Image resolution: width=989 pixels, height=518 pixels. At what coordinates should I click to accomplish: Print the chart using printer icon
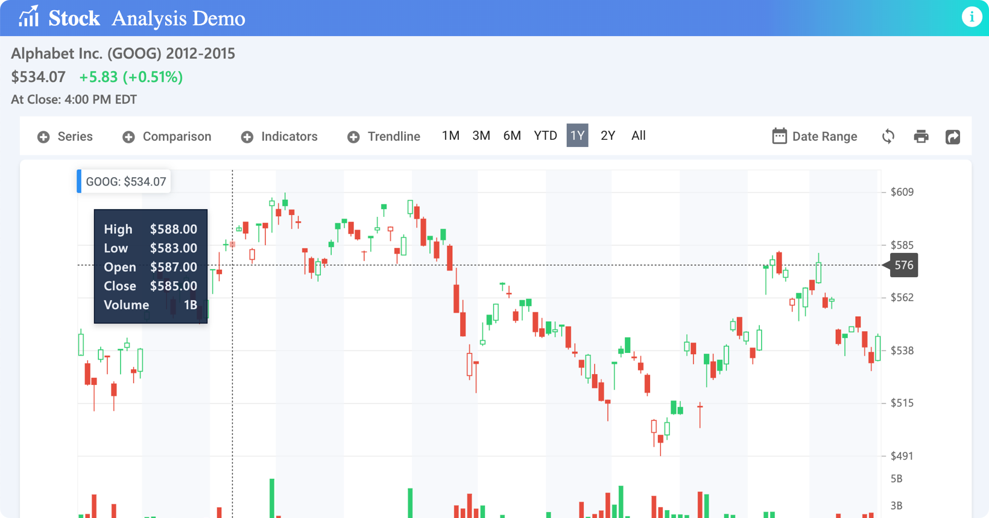(921, 136)
